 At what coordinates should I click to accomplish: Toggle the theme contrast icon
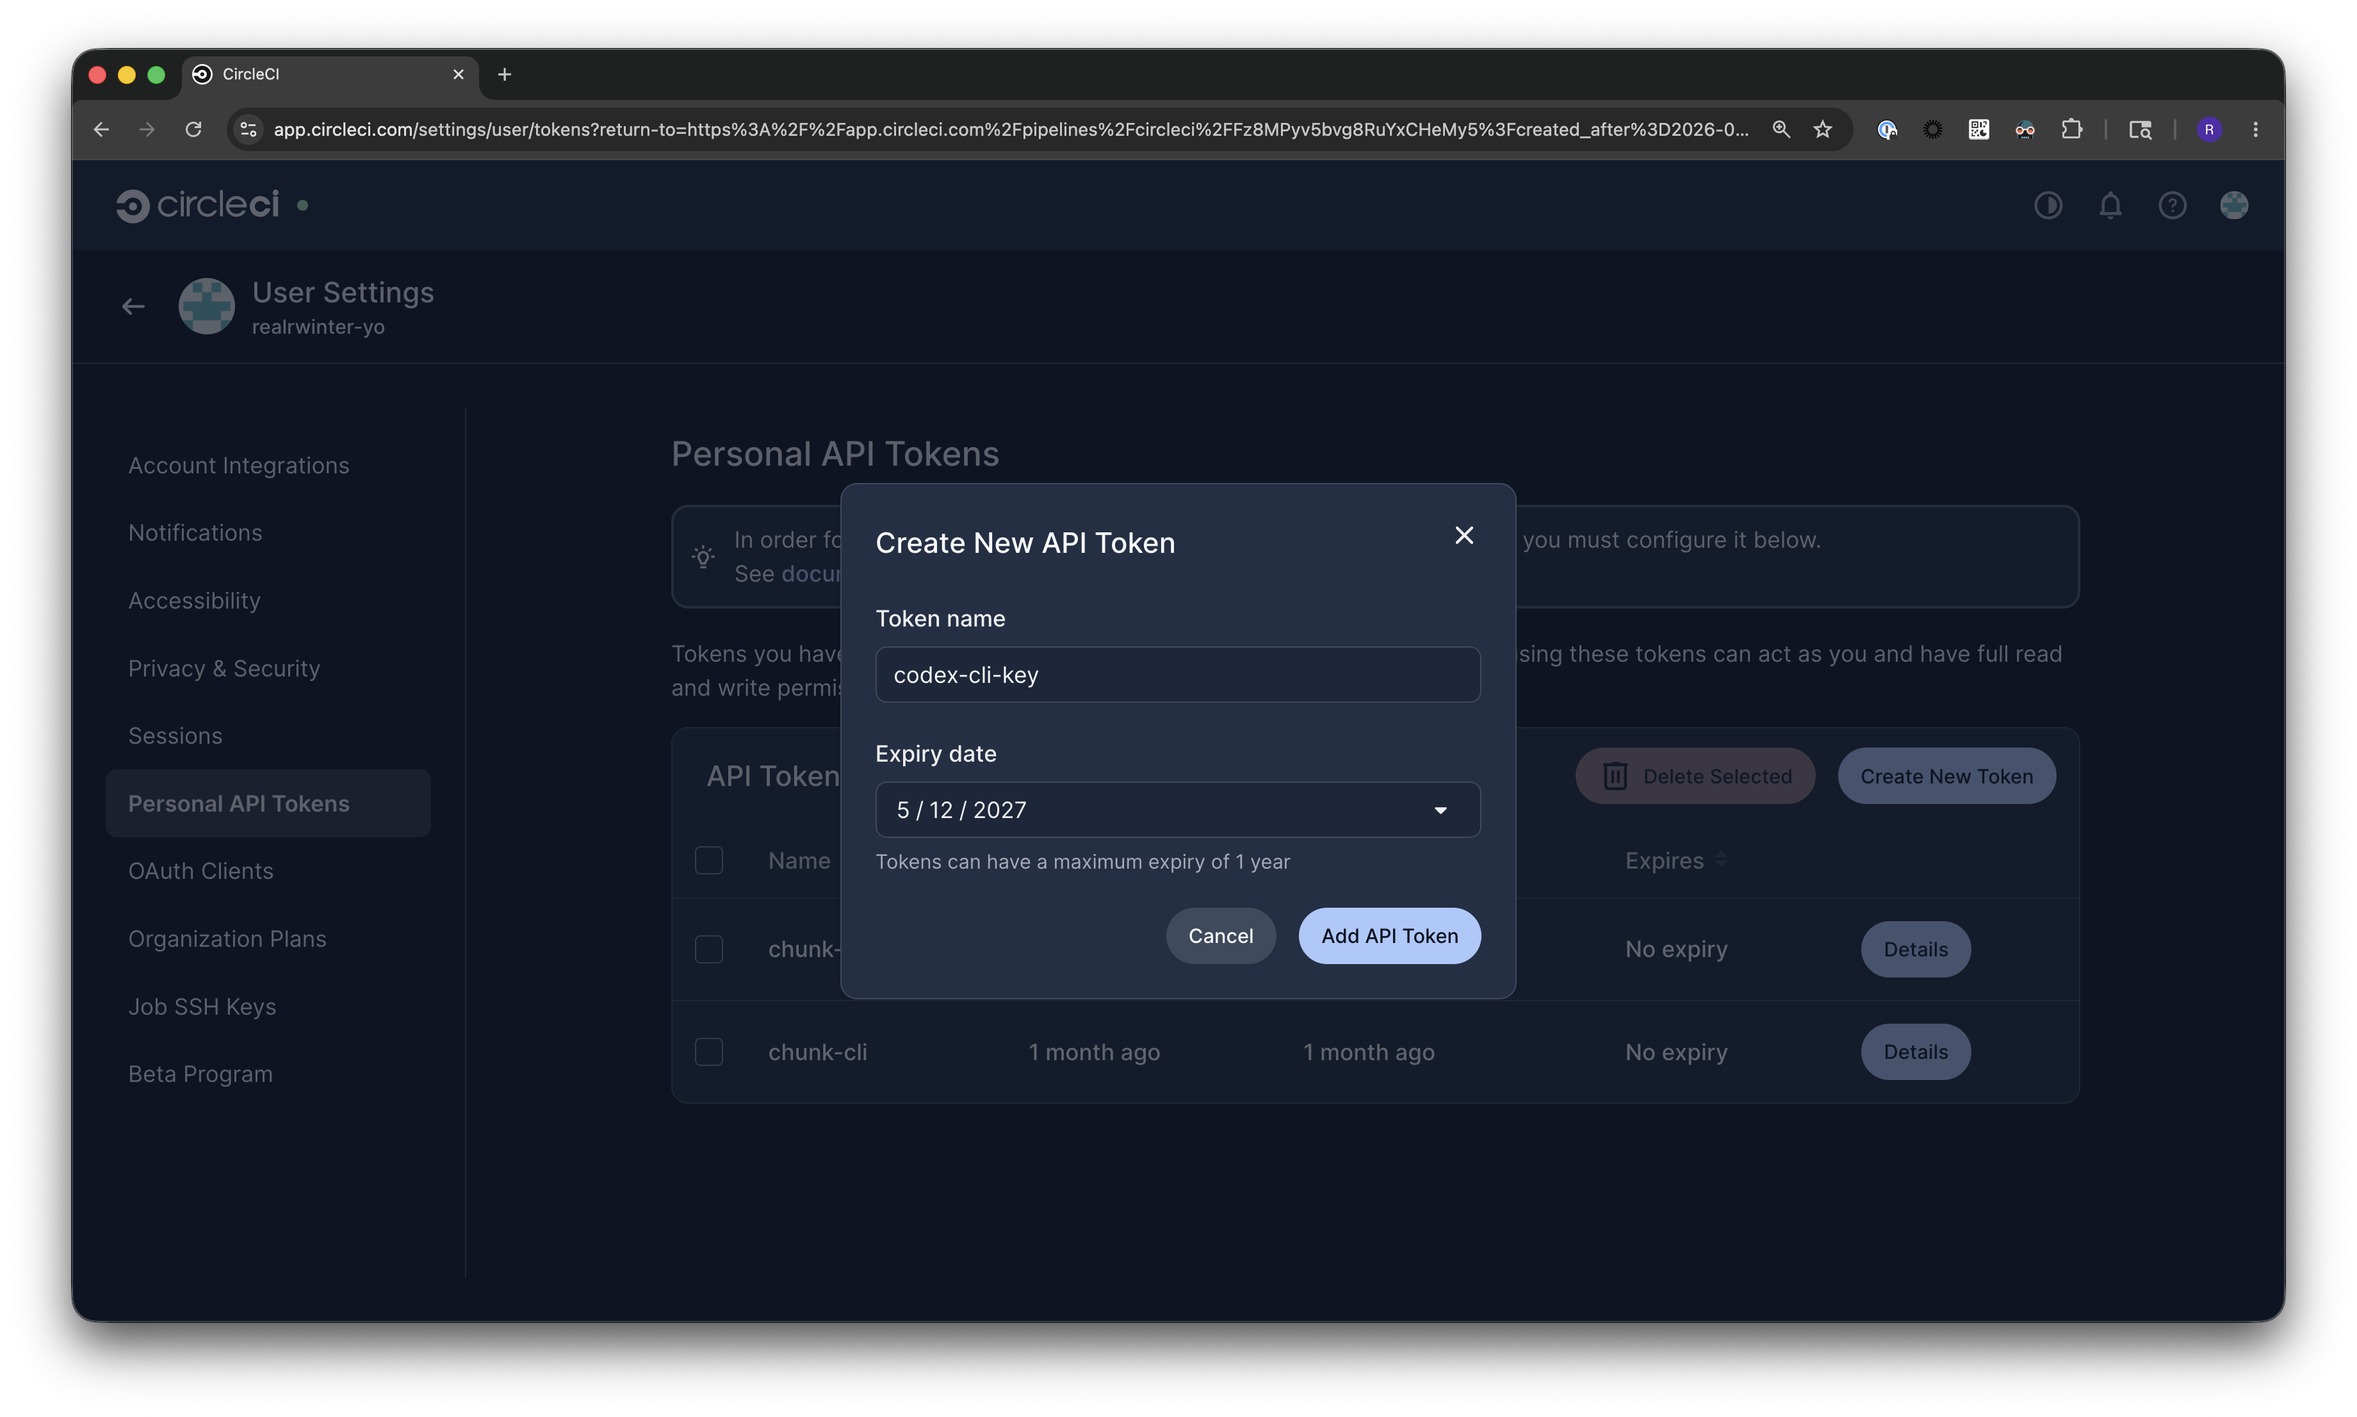(2048, 205)
